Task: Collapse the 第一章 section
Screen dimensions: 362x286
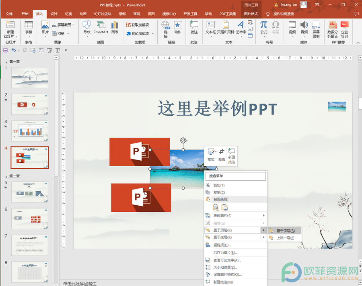Action: pyautogui.click(x=6, y=62)
